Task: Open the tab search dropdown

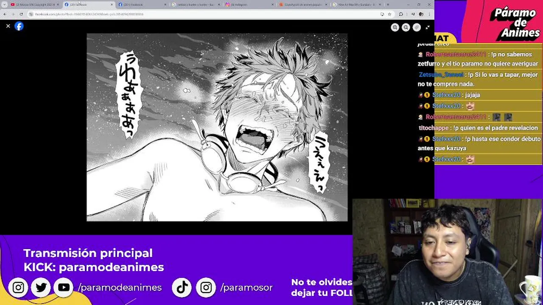Action: tap(4, 5)
